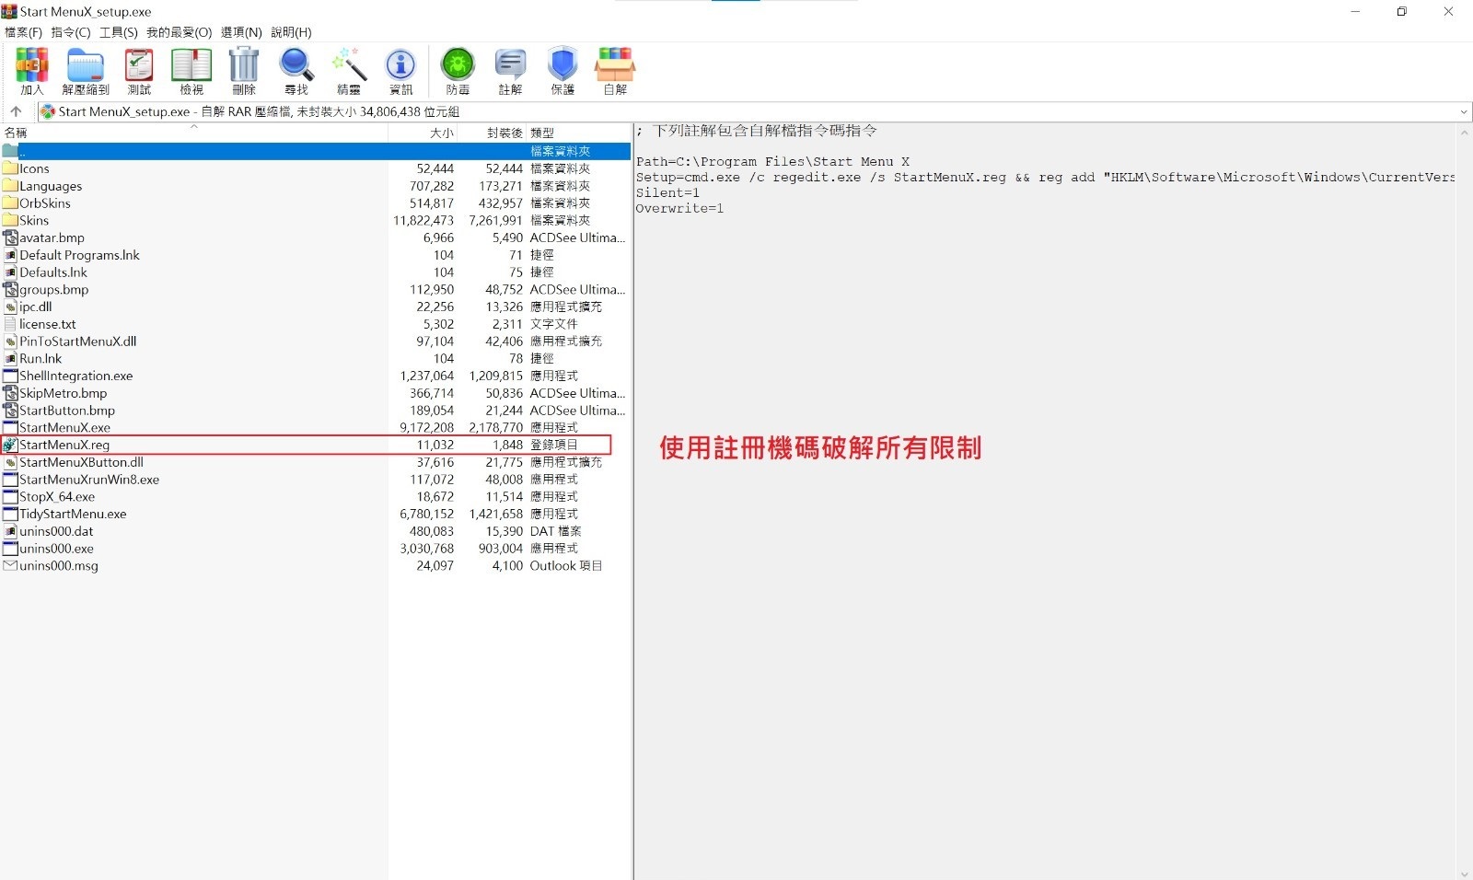Click the Silent=1 comment line
1473x880 pixels.
(667, 192)
